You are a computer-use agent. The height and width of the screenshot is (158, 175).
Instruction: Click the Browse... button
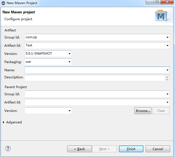click(x=143, y=111)
